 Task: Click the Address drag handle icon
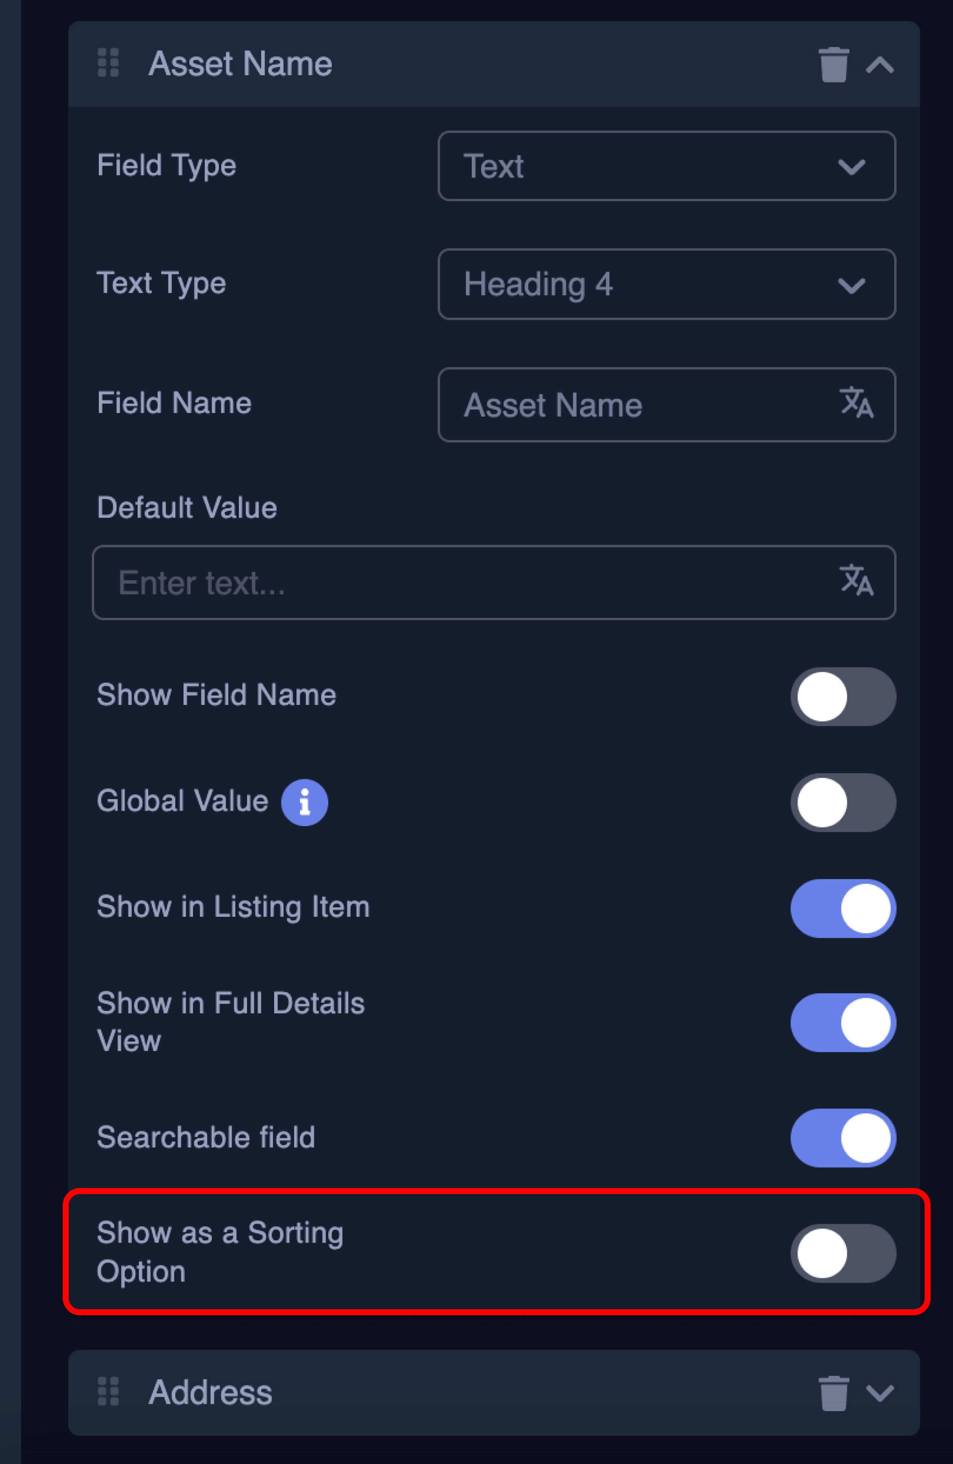coord(108,1391)
